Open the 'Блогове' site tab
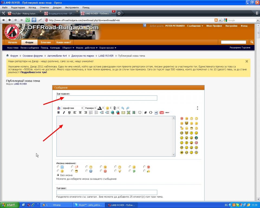Screen dimensions: 260x208 [x=46, y=42]
